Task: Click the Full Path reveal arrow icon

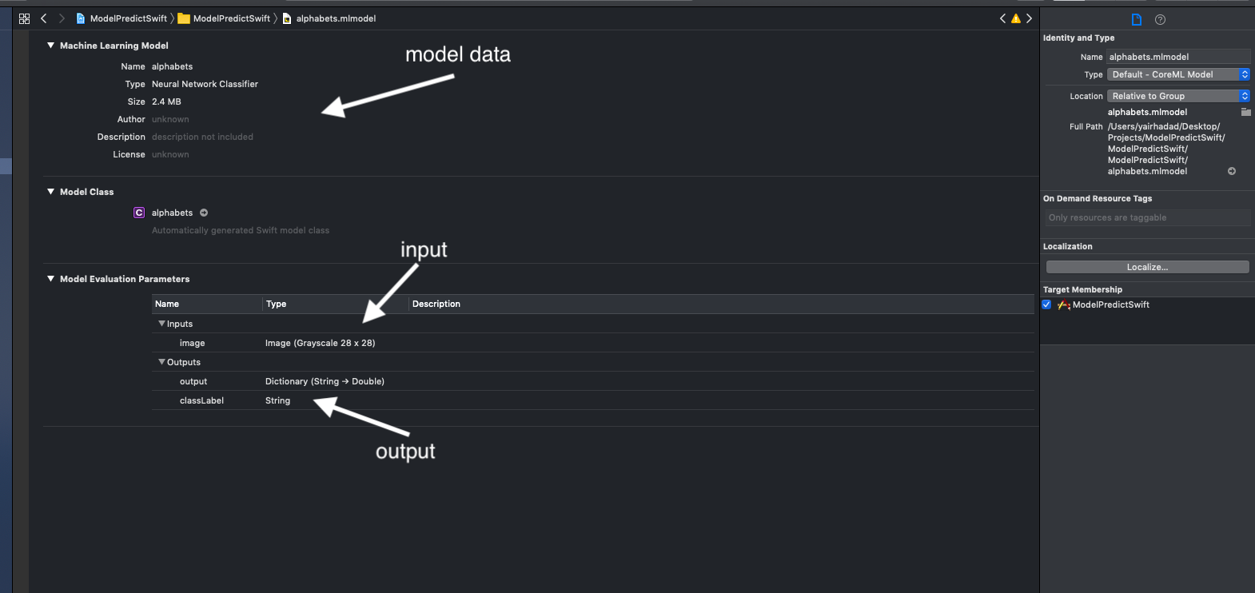Action: pyautogui.click(x=1232, y=170)
